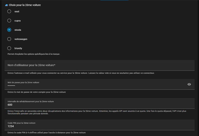
Task: Click the car icon beside the heading
Action: click(x=6, y=5)
